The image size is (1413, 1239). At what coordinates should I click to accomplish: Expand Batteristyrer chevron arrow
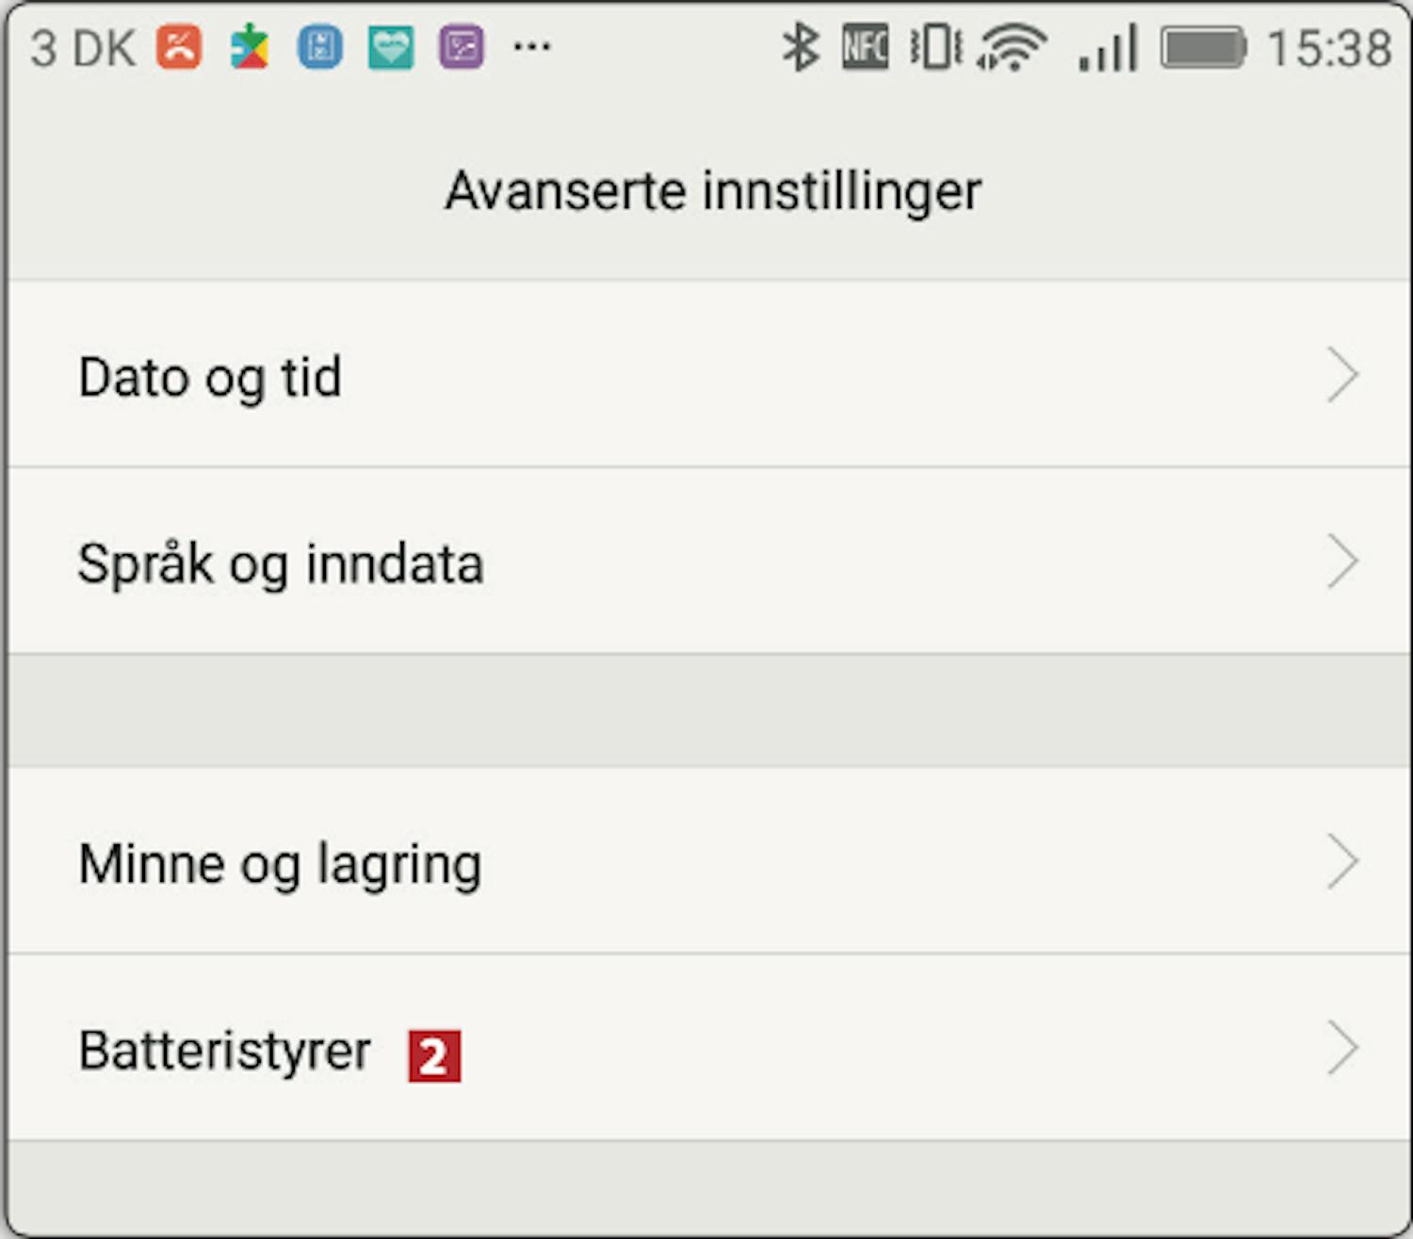1342,1047
